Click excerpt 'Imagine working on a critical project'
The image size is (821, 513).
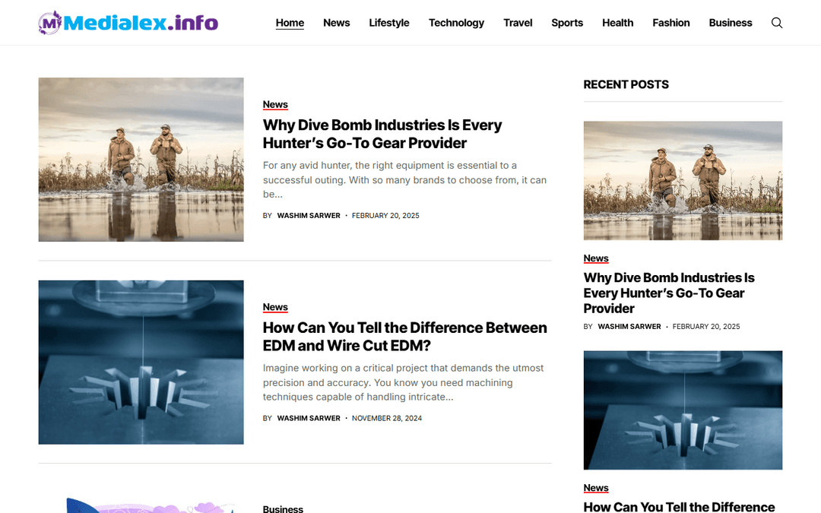coord(403,382)
